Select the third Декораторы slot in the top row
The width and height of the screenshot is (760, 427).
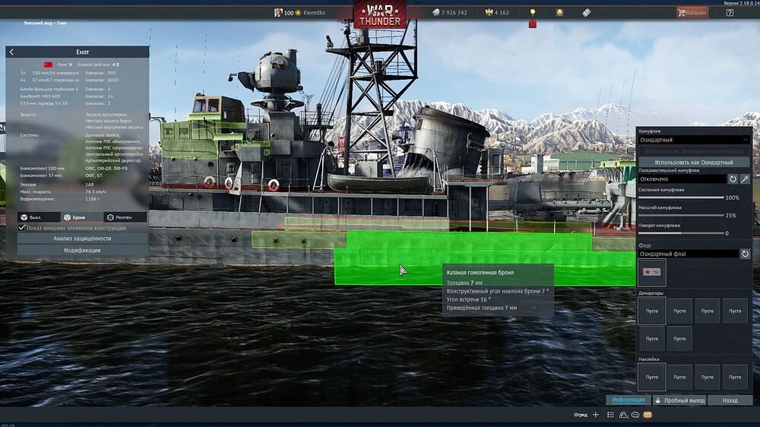click(707, 312)
